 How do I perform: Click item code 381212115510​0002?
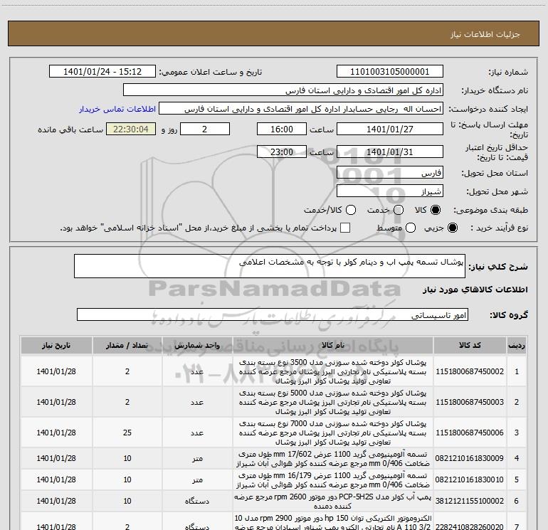pyautogui.click(x=470, y=501)
